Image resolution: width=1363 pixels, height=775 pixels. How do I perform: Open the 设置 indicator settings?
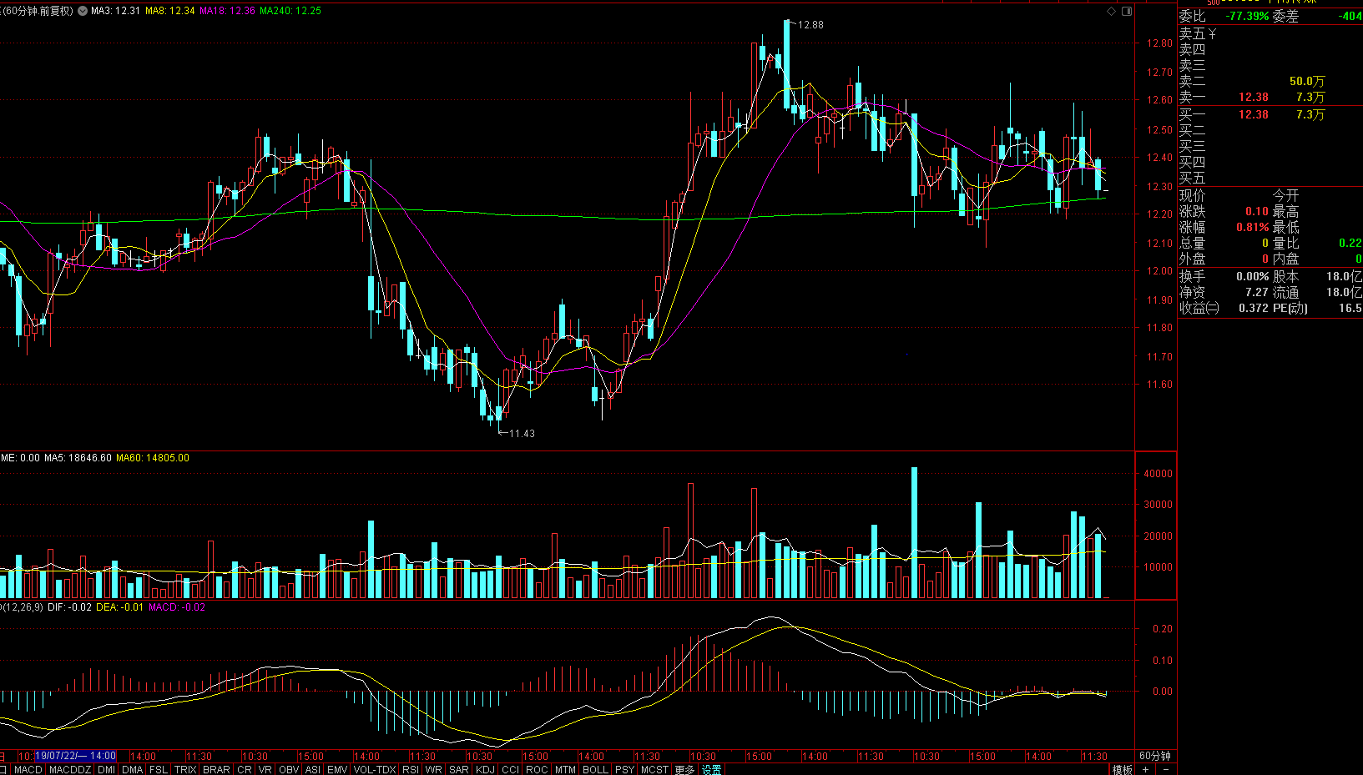click(x=711, y=769)
